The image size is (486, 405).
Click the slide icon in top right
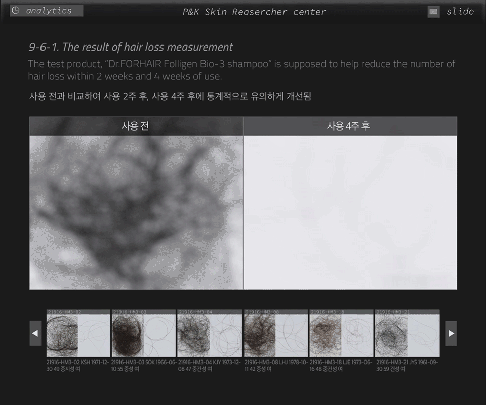coord(433,12)
